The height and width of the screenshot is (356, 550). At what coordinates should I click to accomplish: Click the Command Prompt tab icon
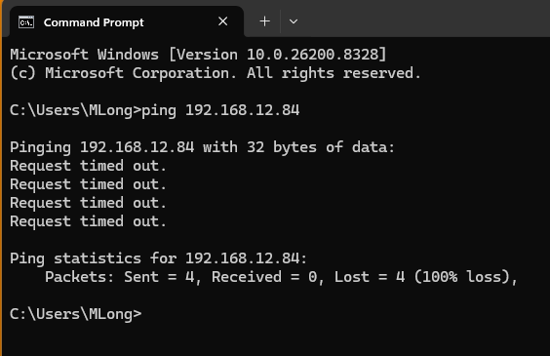pos(26,22)
